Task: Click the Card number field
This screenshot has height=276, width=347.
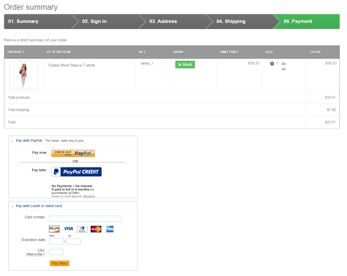Action: pyautogui.click(x=85, y=219)
